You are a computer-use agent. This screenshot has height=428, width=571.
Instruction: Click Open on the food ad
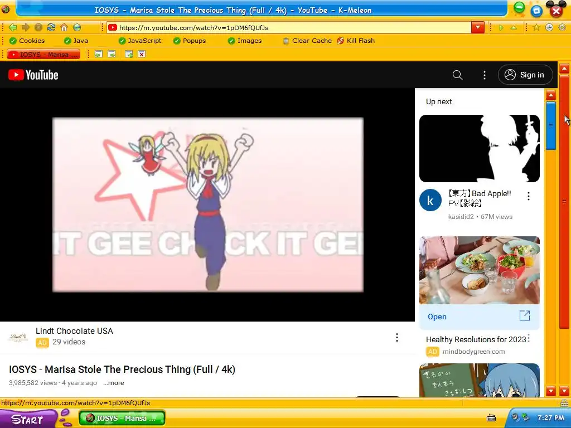coord(437,317)
